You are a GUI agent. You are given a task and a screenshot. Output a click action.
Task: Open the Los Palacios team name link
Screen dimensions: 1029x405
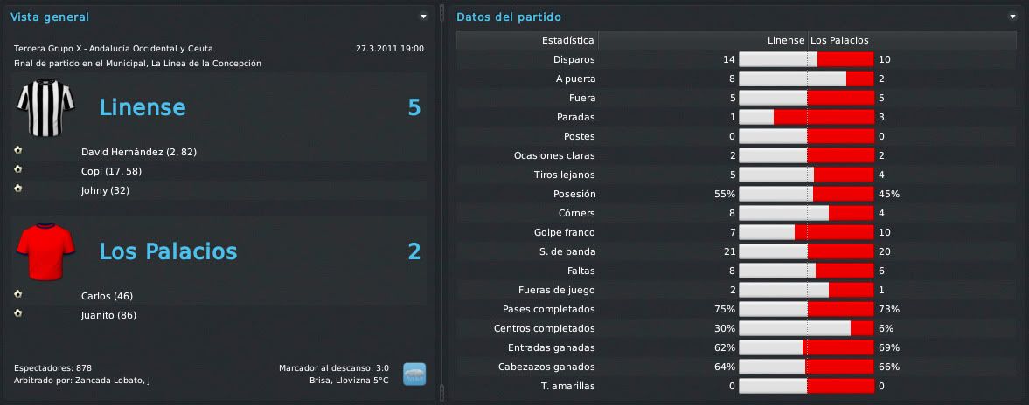coord(168,251)
